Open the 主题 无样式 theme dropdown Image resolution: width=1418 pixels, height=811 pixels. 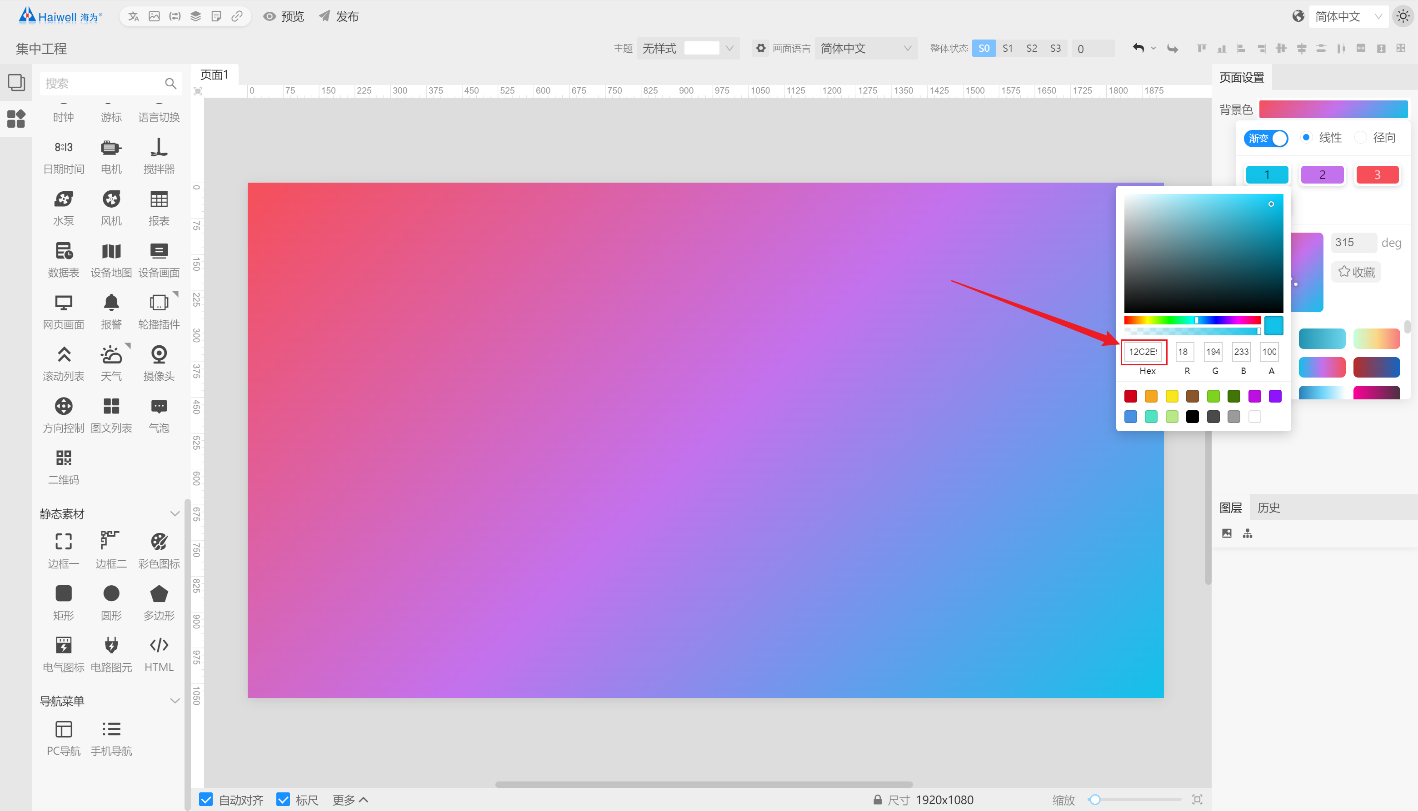point(688,49)
